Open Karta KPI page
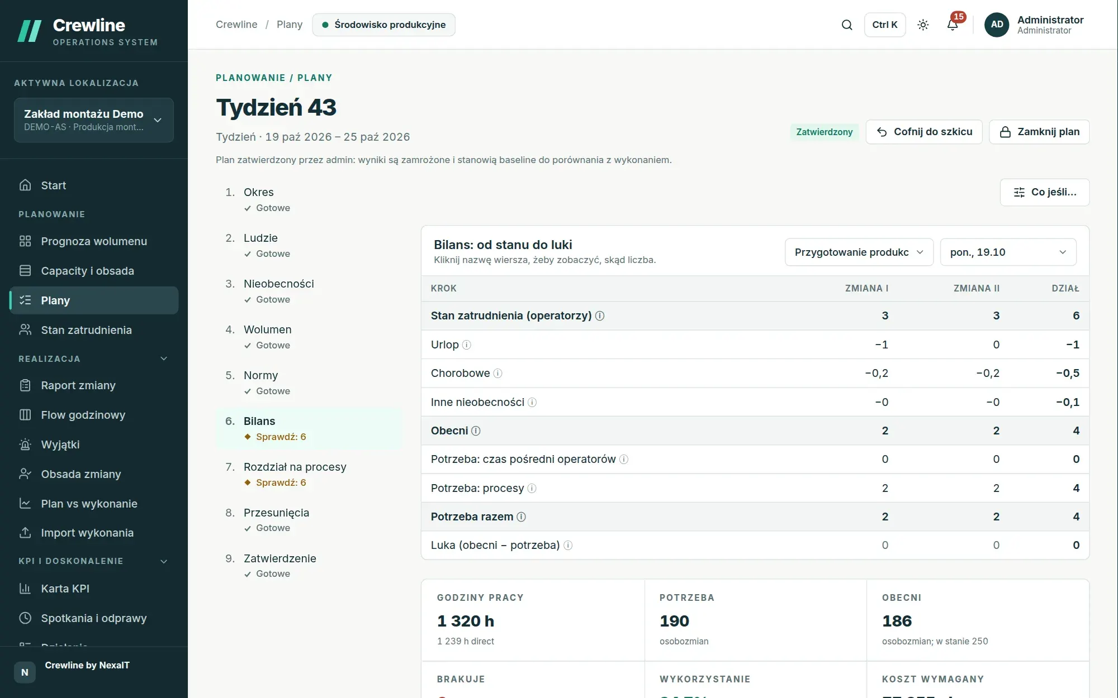Viewport: 1118px width, 698px height. [x=94, y=589]
